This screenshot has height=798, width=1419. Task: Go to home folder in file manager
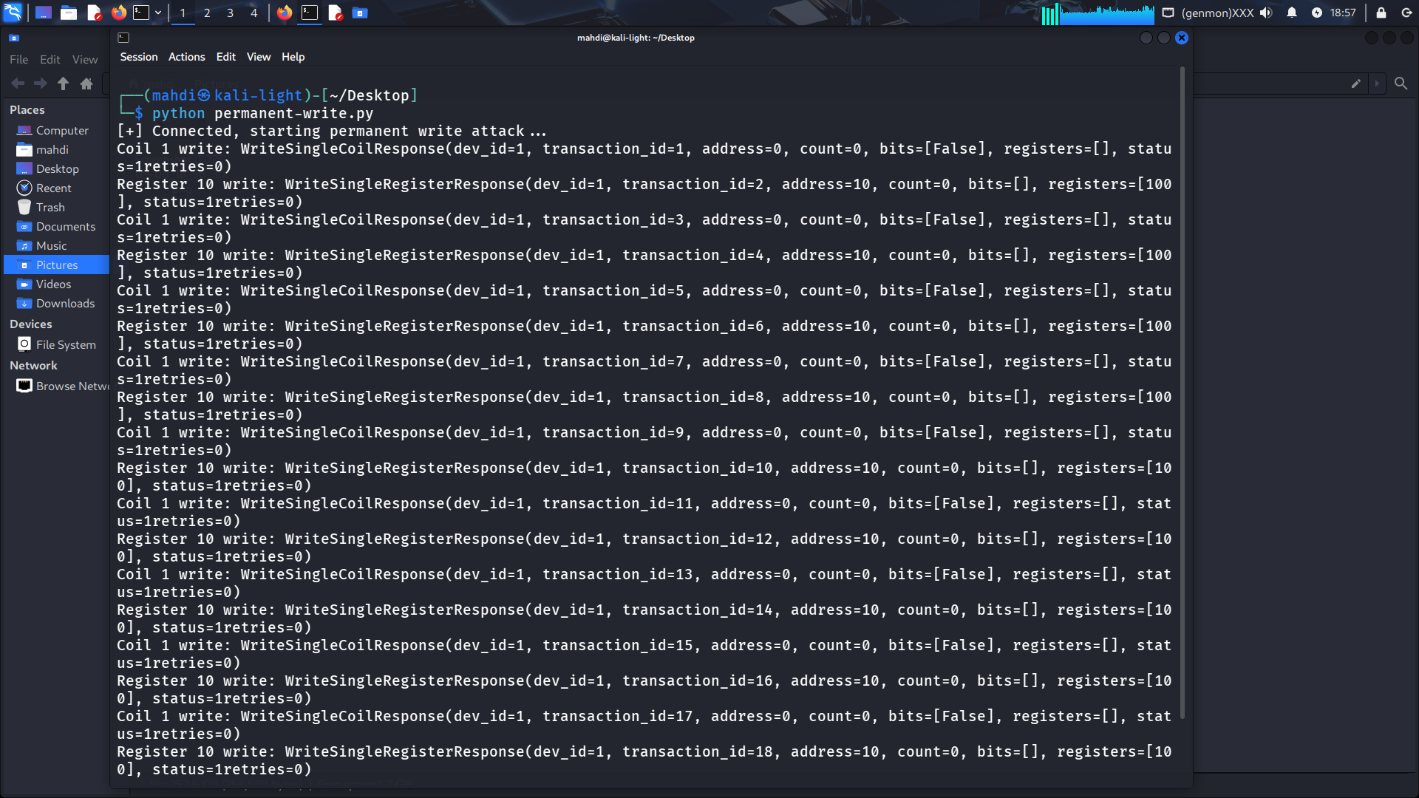[86, 83]
